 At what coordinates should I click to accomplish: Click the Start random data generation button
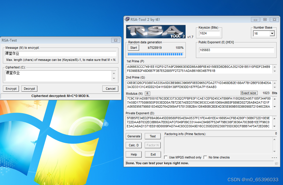[x=133, y=48]
